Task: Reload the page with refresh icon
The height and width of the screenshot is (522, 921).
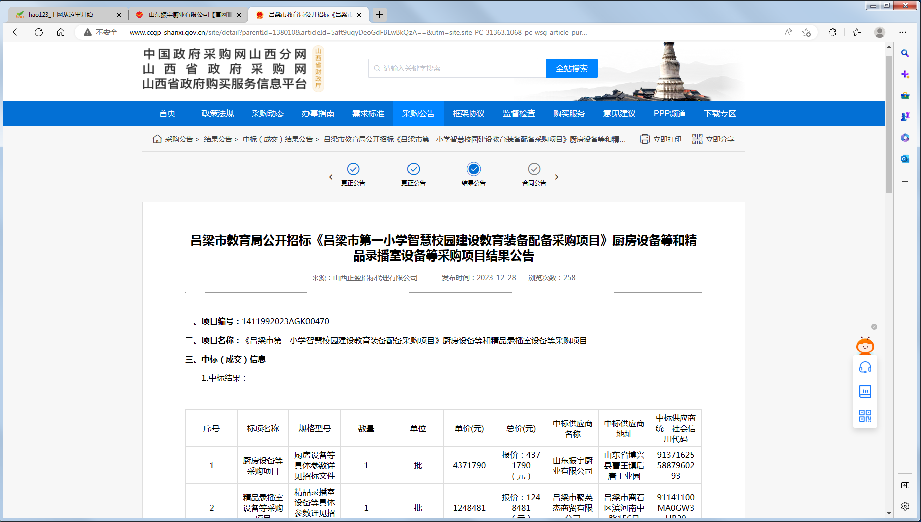Action: tap(39, 32)
